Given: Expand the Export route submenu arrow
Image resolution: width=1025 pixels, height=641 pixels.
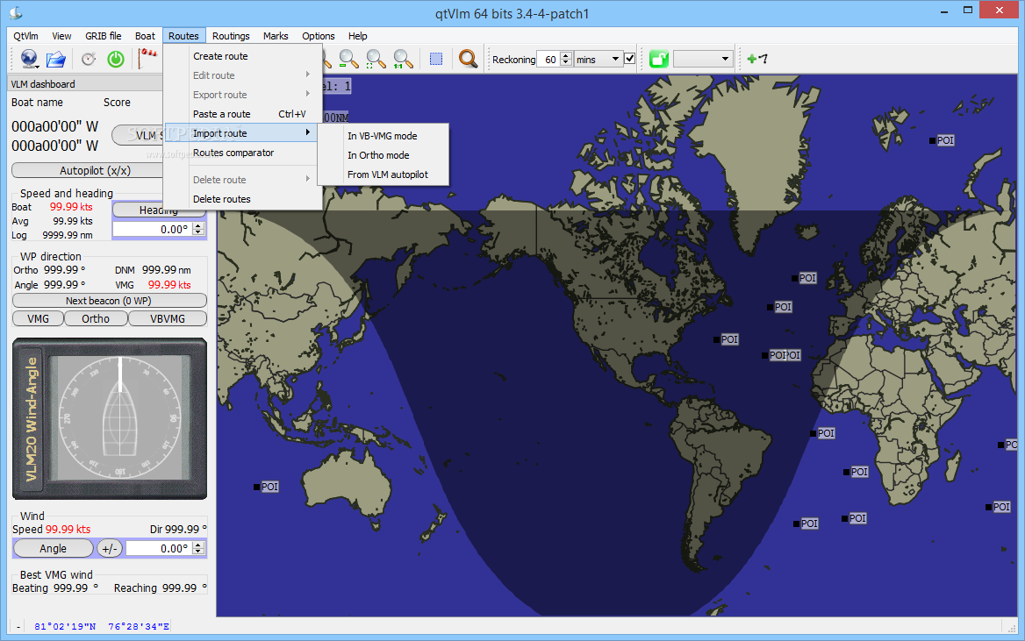Looking at the screenshot, I should pos(307,94).
